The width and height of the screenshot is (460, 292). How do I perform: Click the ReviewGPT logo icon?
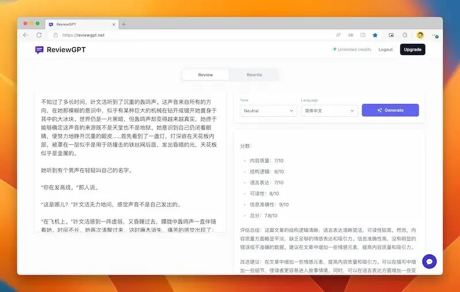(39, 50)
